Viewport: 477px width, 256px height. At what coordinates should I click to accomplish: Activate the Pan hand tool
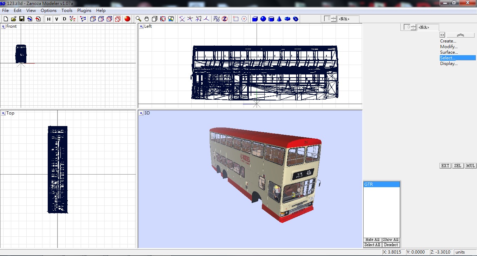coord(146,19)
